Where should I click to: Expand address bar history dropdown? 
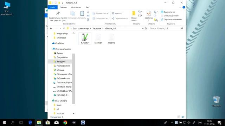tap(143, 28)
